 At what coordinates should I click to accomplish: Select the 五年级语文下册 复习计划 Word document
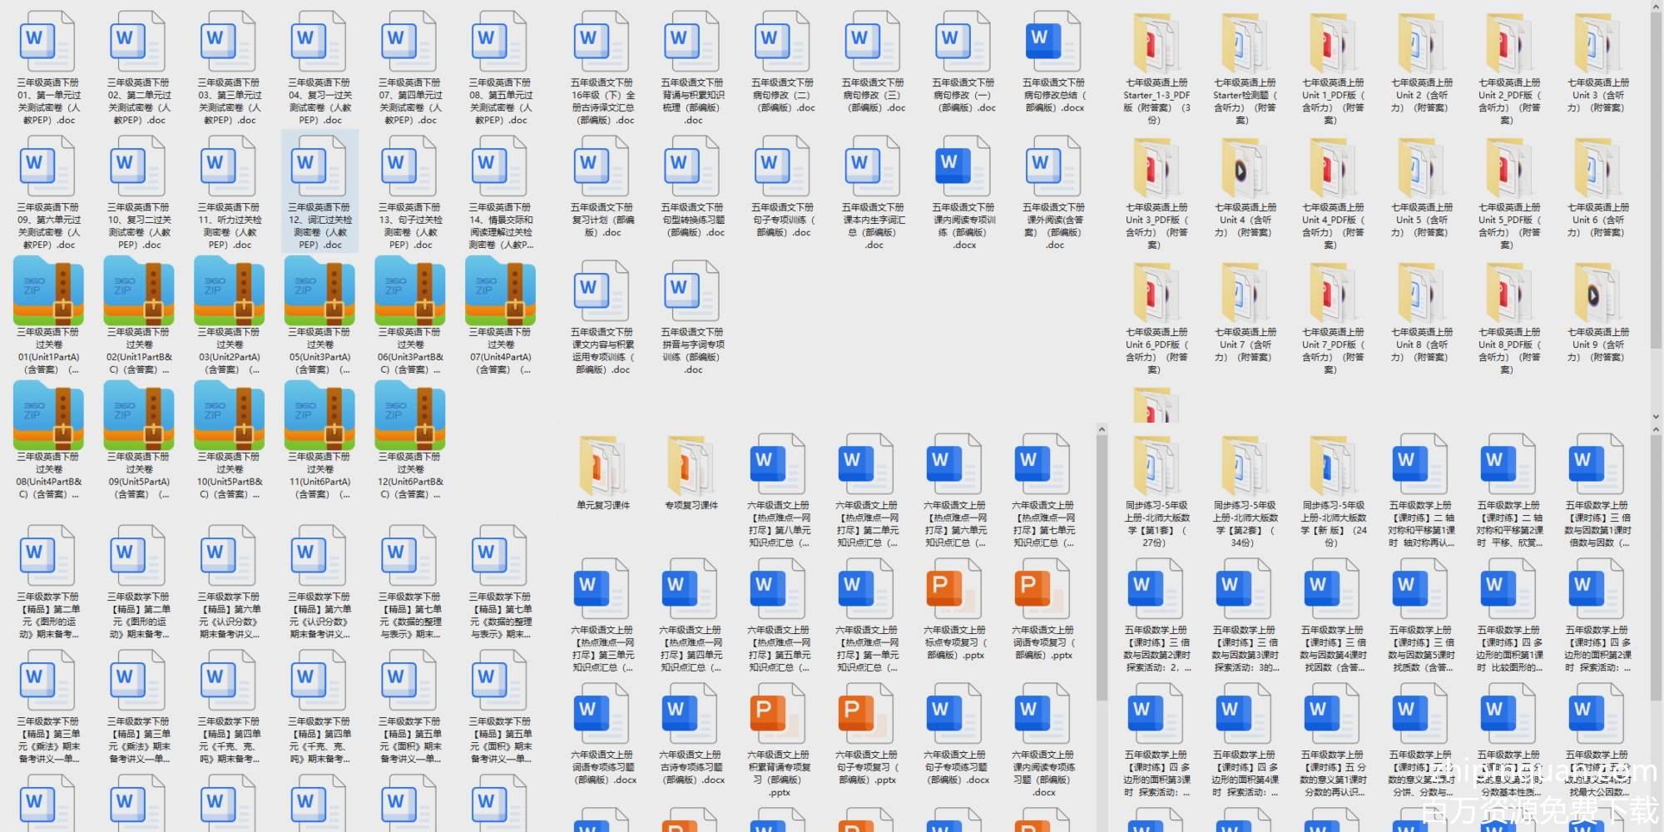tap(602, 167)
